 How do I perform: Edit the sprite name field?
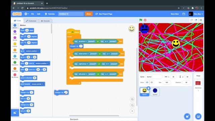coord(154,77)
